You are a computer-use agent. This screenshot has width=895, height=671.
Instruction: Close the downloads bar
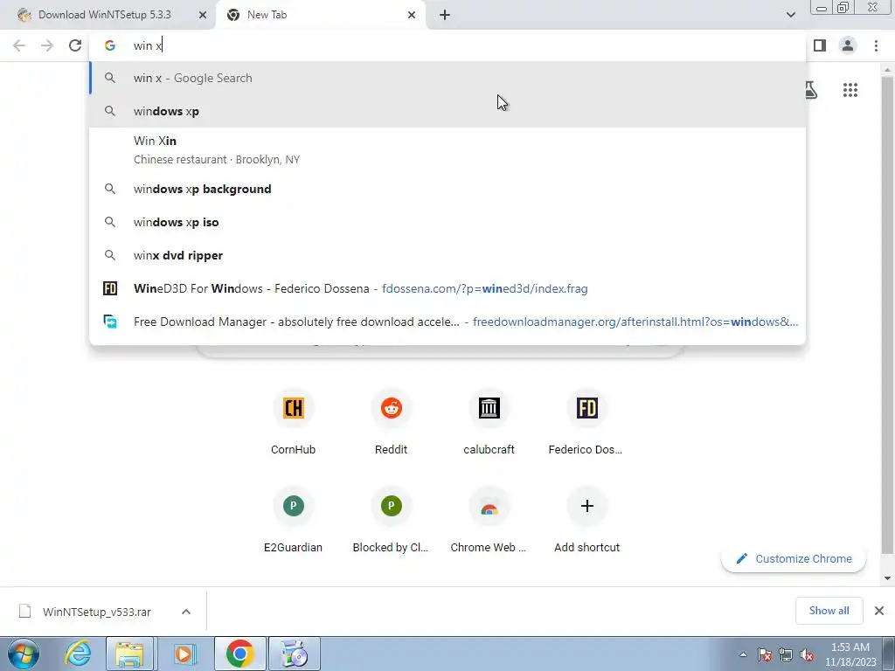point(879,611)
